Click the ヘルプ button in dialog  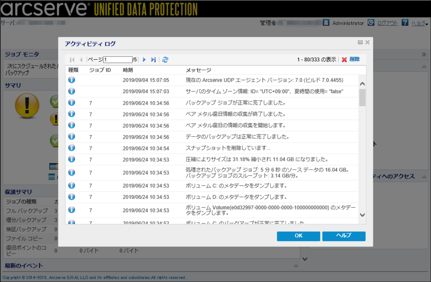pos(344,236)
